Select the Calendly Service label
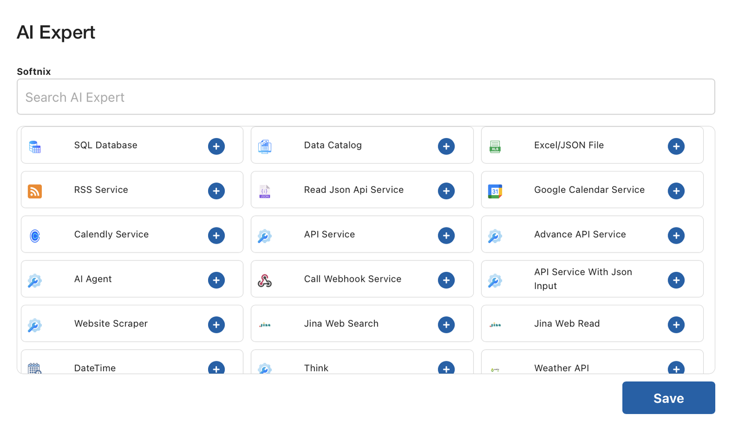Image resolution: width=732 pixels, height=447 pixels. tap(111, 234)
